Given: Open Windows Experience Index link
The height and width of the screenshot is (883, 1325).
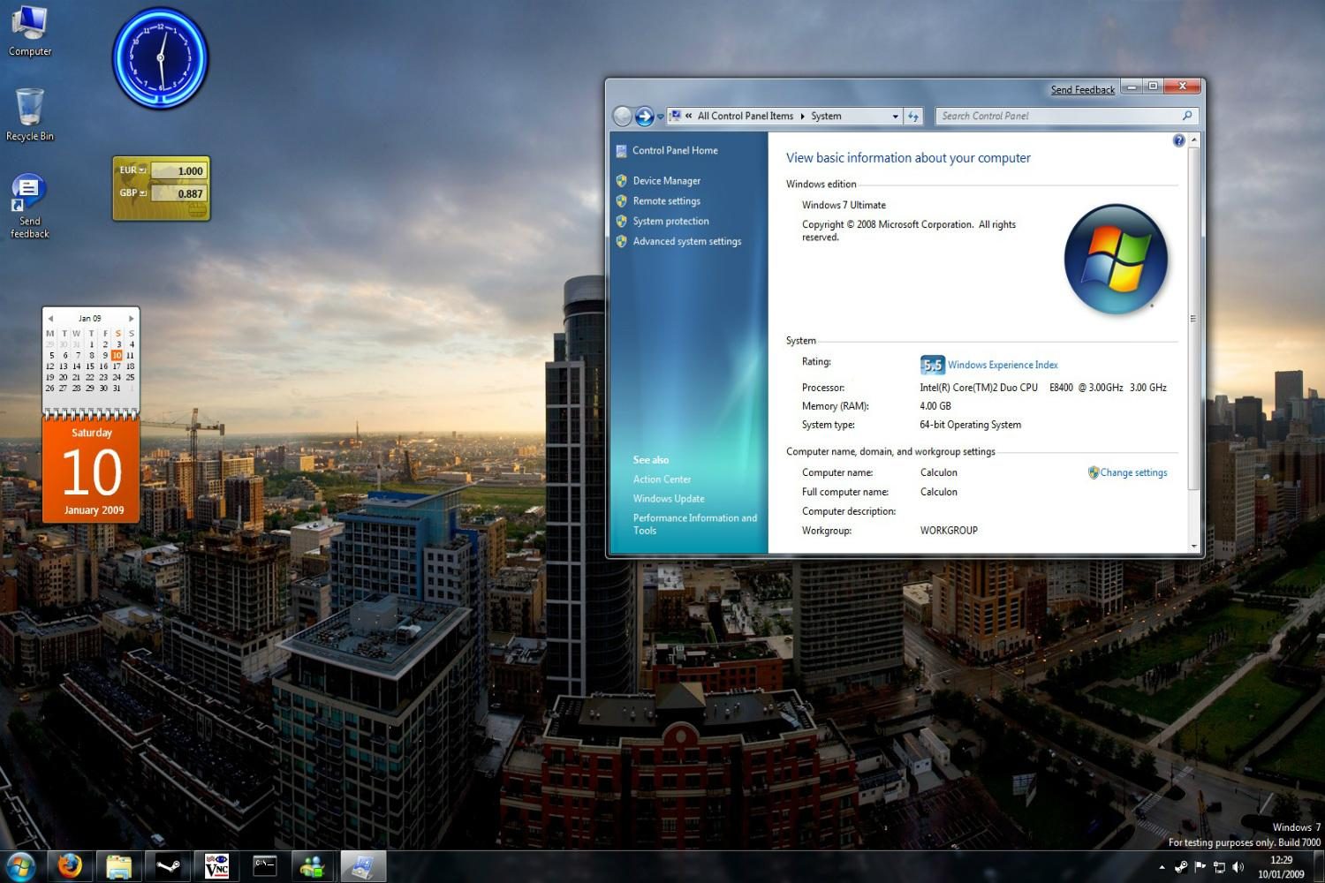Looking at the screenshot, I should pos(1003,365).
